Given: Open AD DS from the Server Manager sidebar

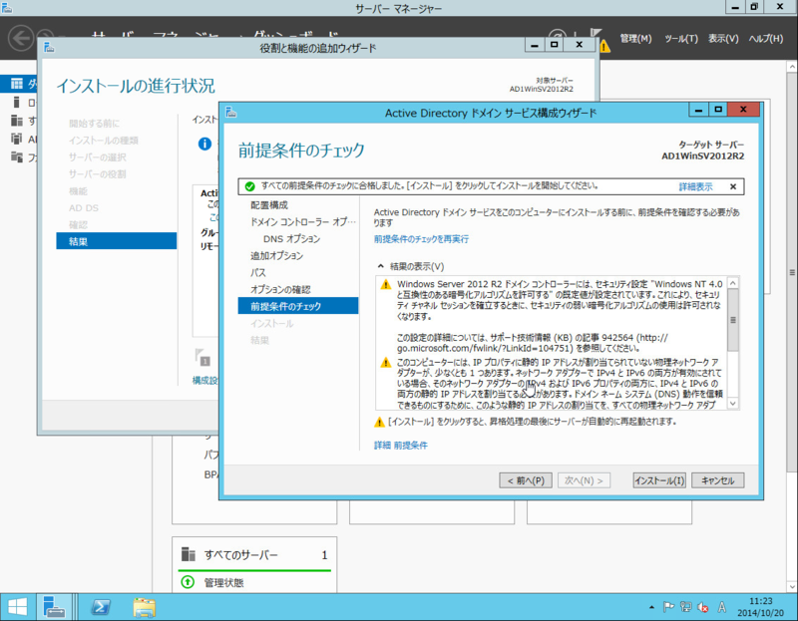Looking at the screenshot, I should point(16,138).
